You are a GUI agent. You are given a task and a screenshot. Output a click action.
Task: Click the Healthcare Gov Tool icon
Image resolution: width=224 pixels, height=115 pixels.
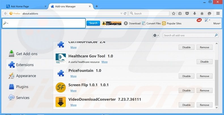[x=61, y=58]
